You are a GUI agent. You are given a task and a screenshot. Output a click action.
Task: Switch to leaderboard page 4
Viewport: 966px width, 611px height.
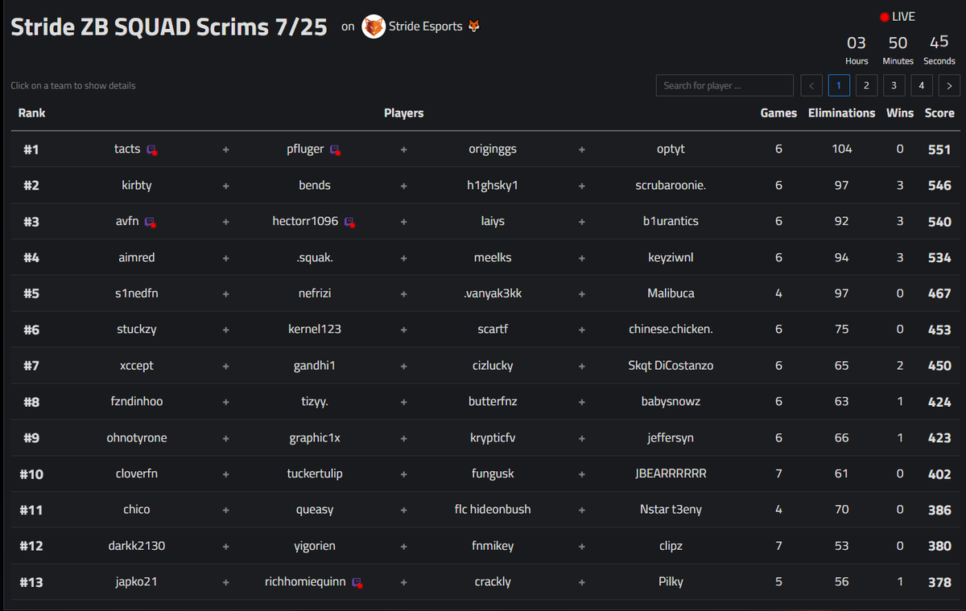(922, 85)
